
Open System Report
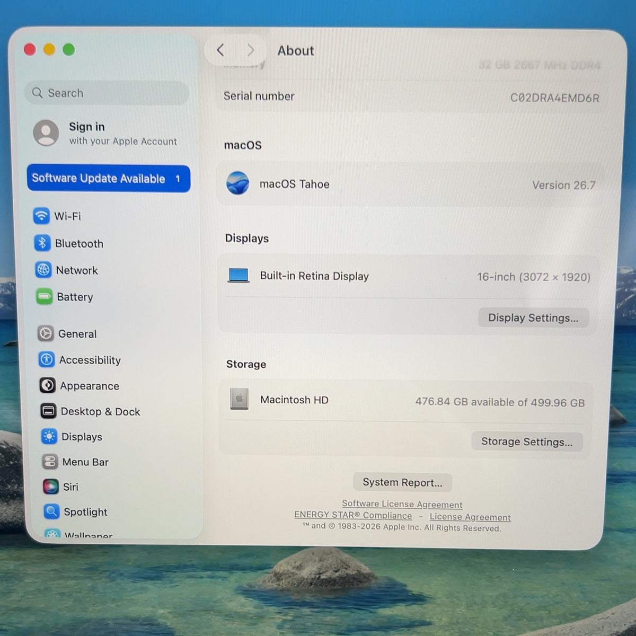pyautogui.click(x=402, y=482)
